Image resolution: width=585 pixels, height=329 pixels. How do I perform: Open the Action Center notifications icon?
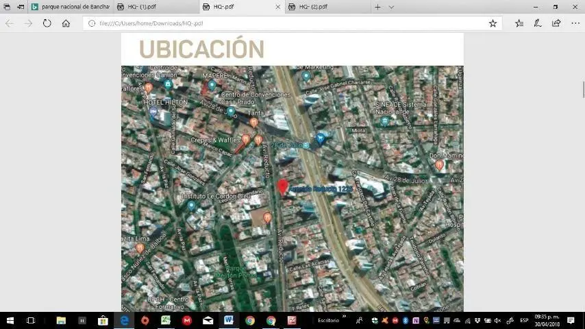571,320
